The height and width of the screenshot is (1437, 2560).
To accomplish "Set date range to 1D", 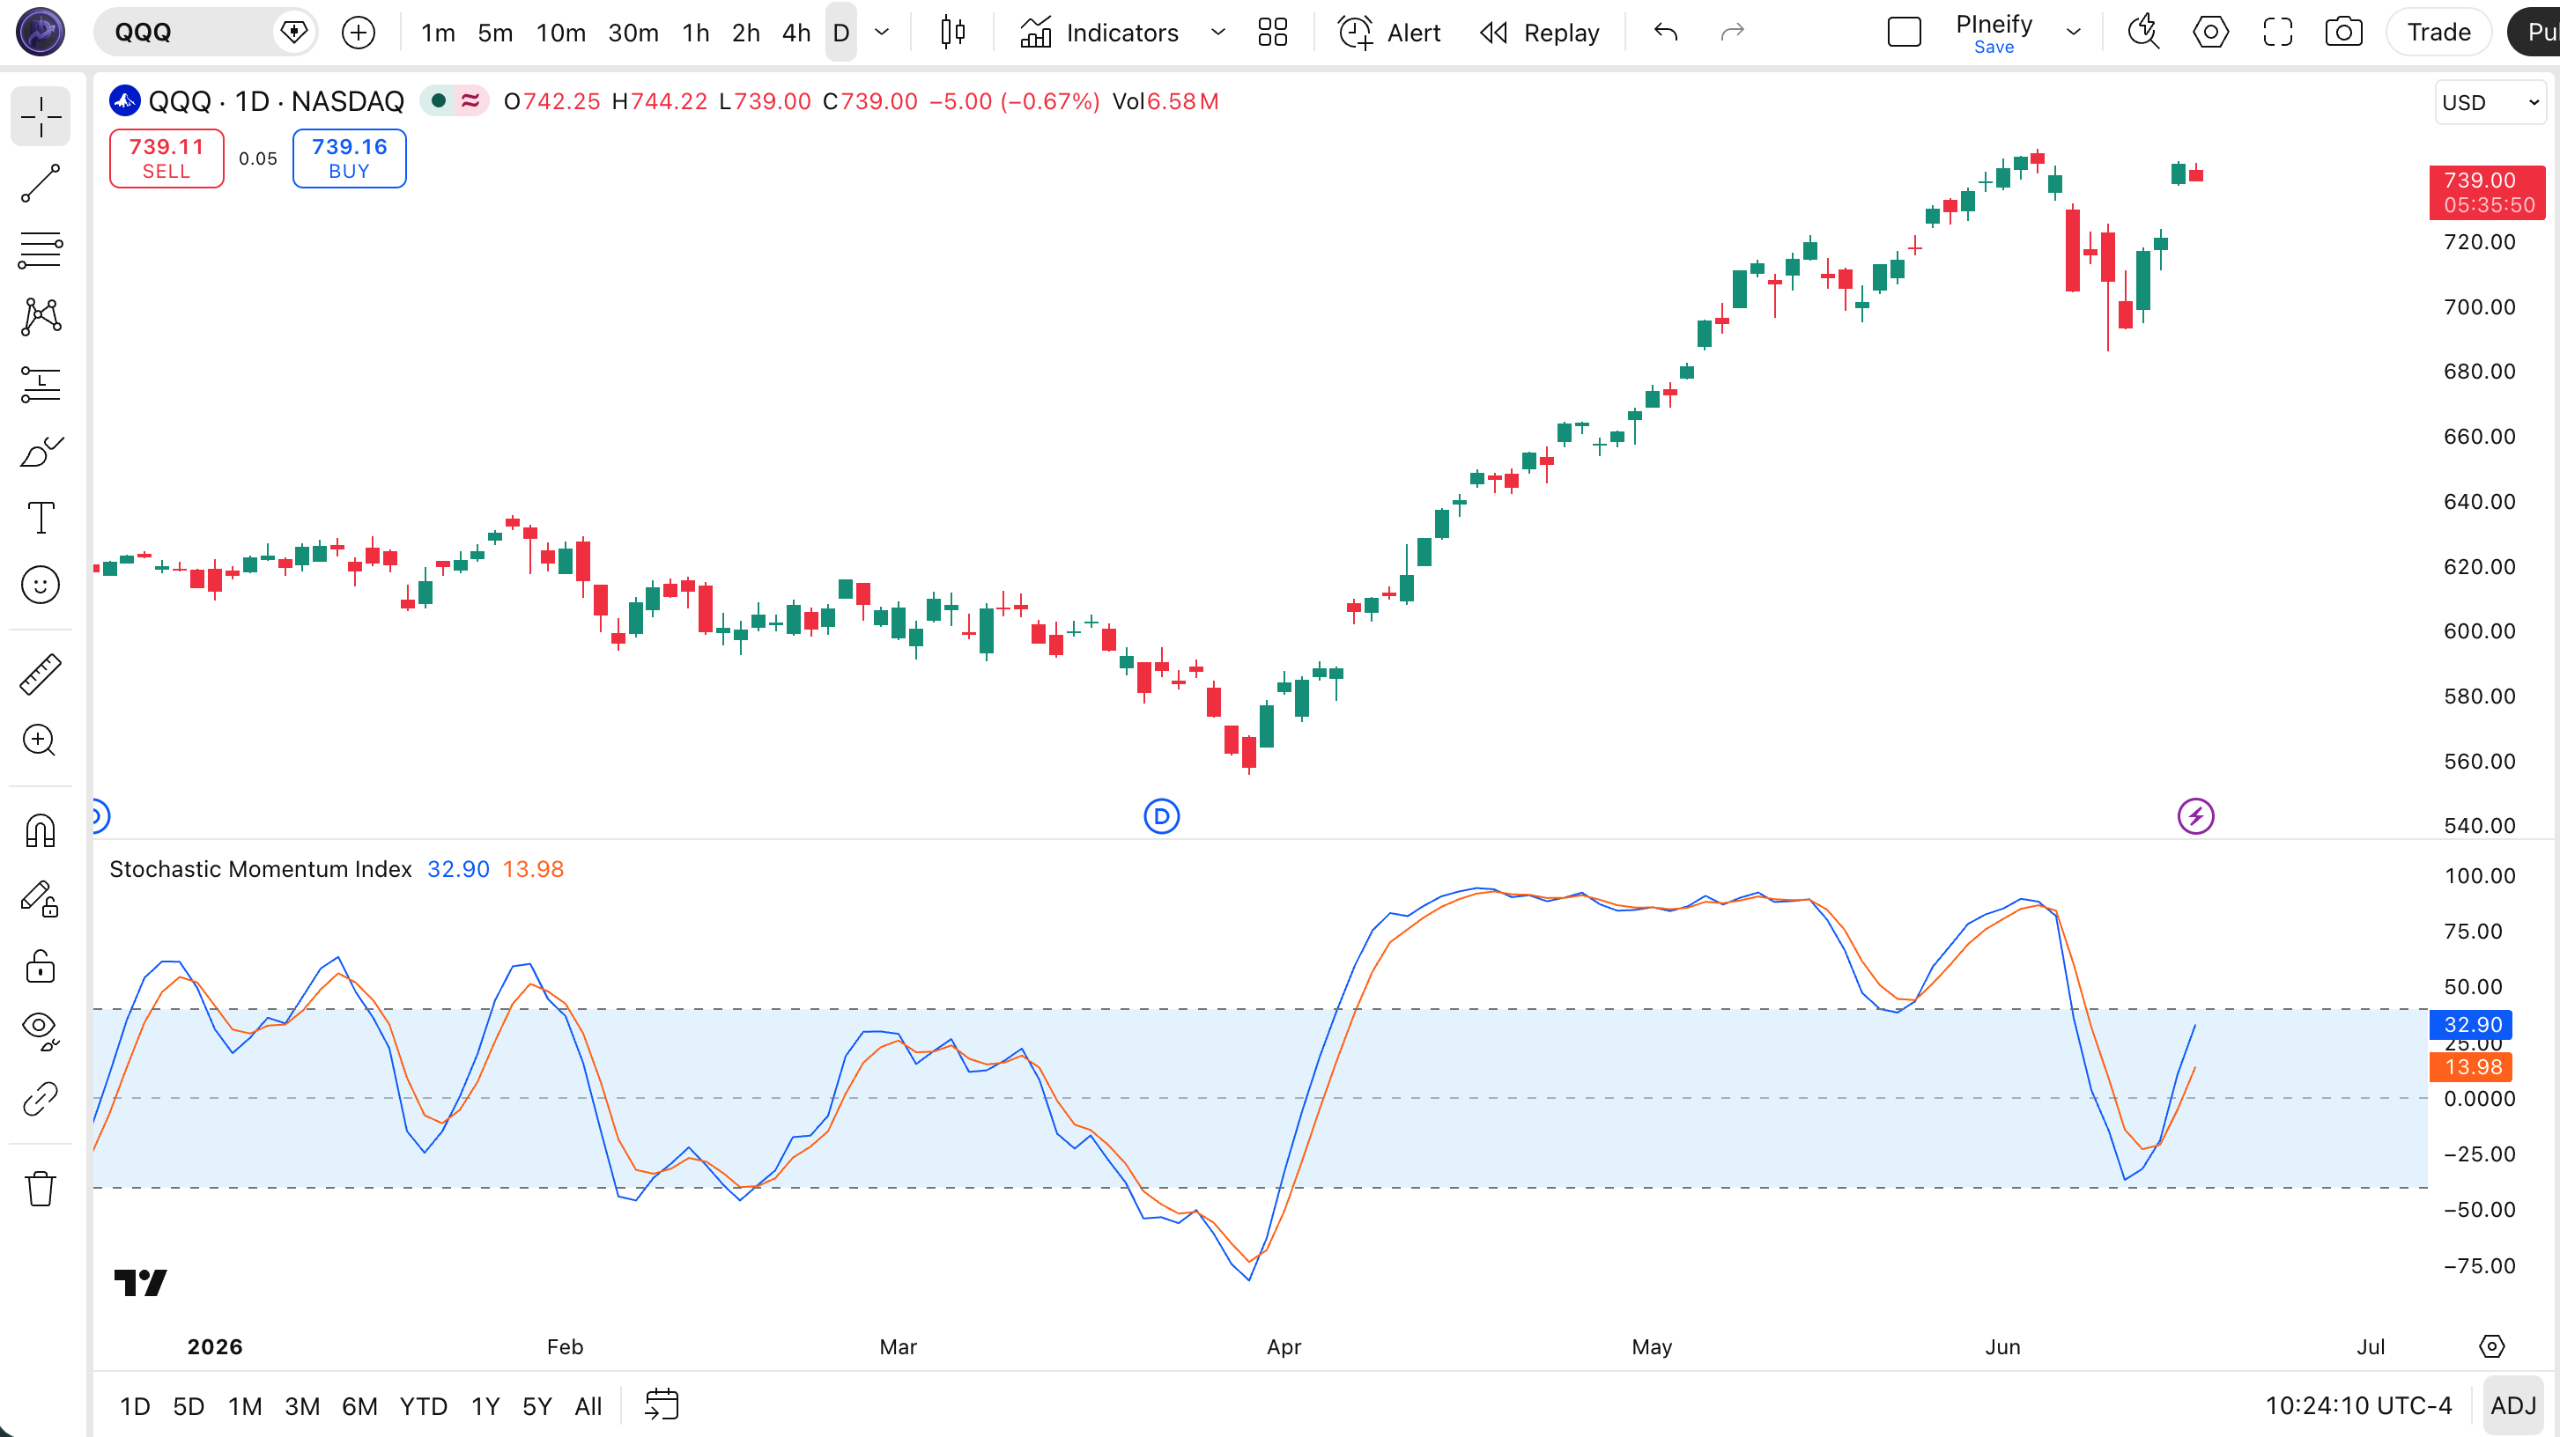I will click(x=135, y=1406).
